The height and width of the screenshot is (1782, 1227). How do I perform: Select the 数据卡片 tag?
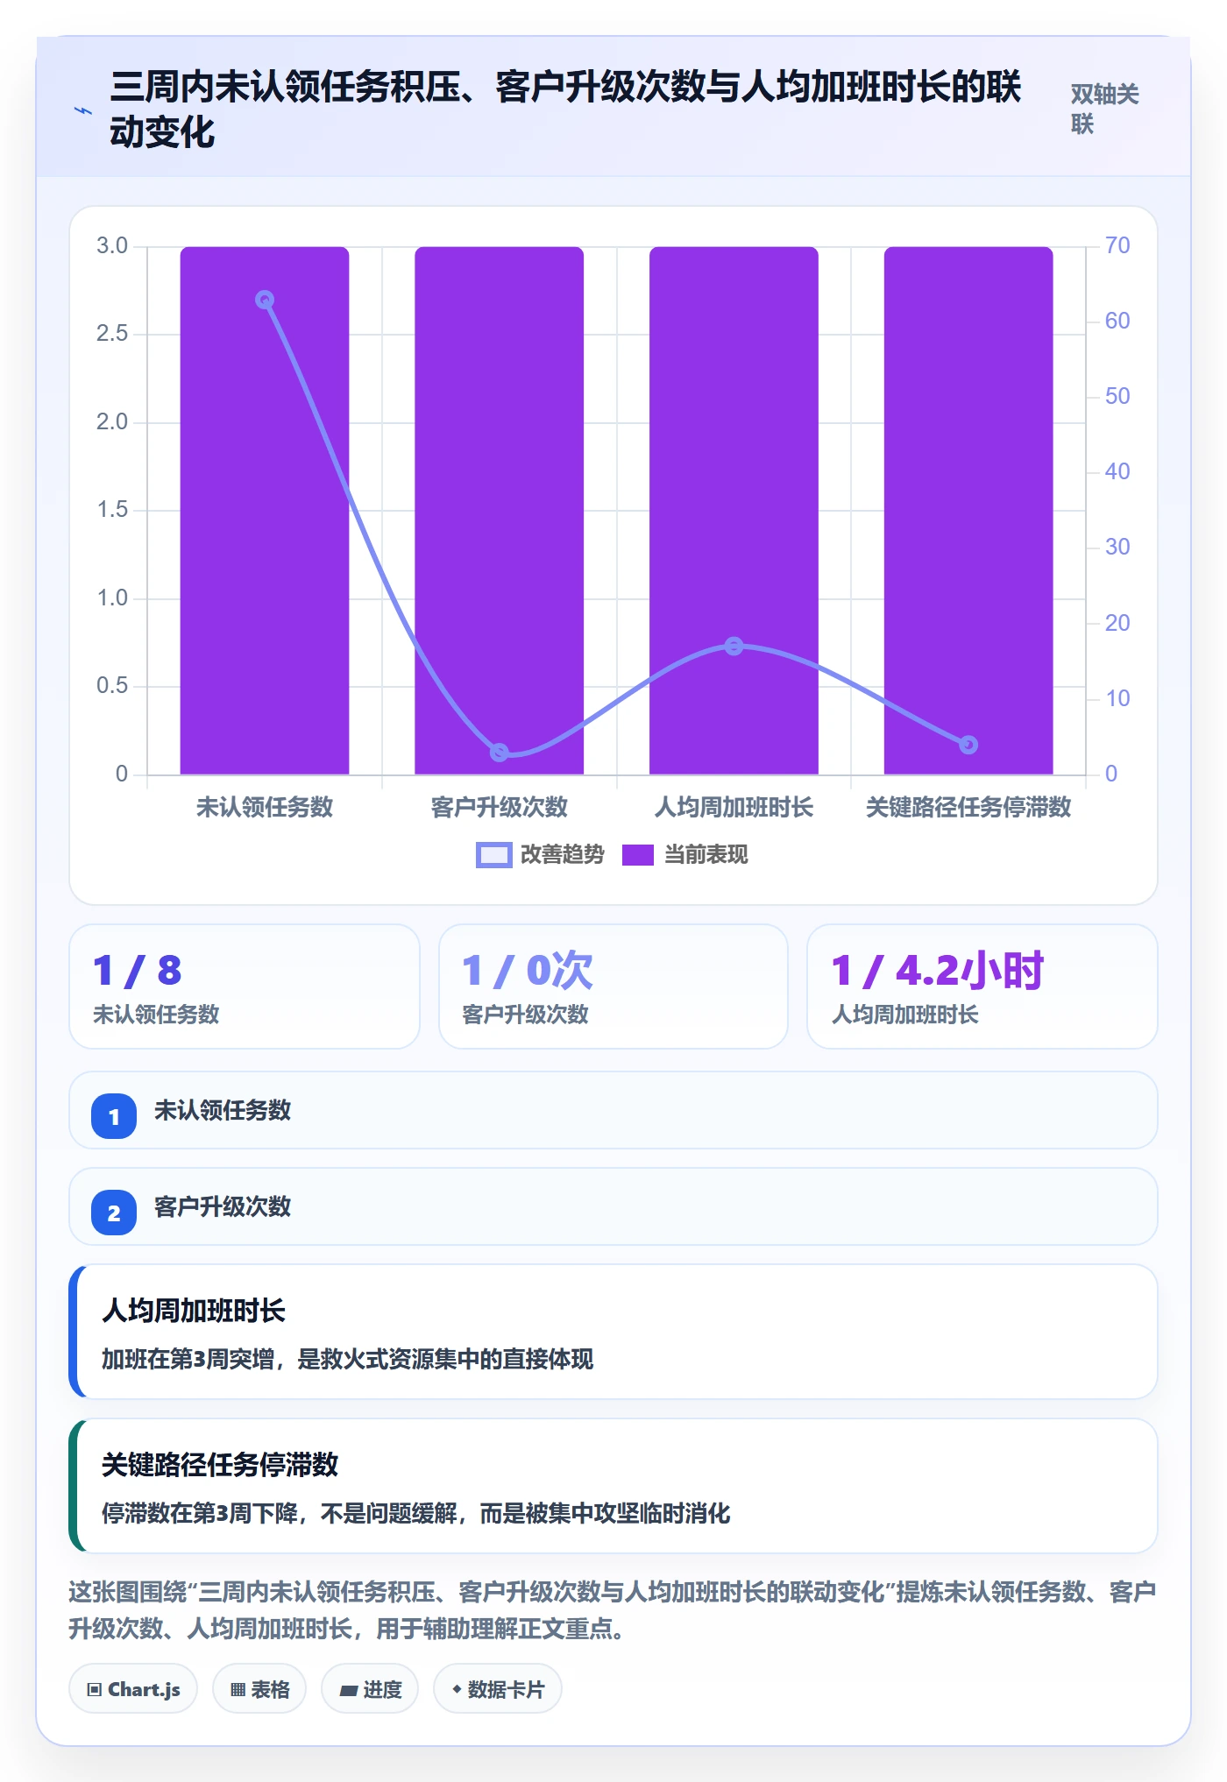(498, 1689)
